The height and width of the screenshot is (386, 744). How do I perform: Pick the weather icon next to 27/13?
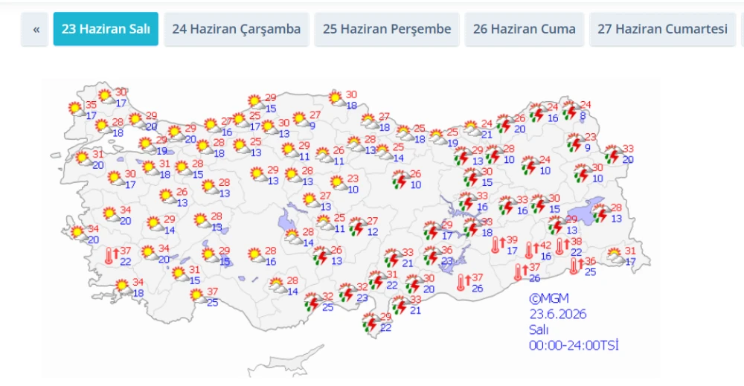(311, 201)
